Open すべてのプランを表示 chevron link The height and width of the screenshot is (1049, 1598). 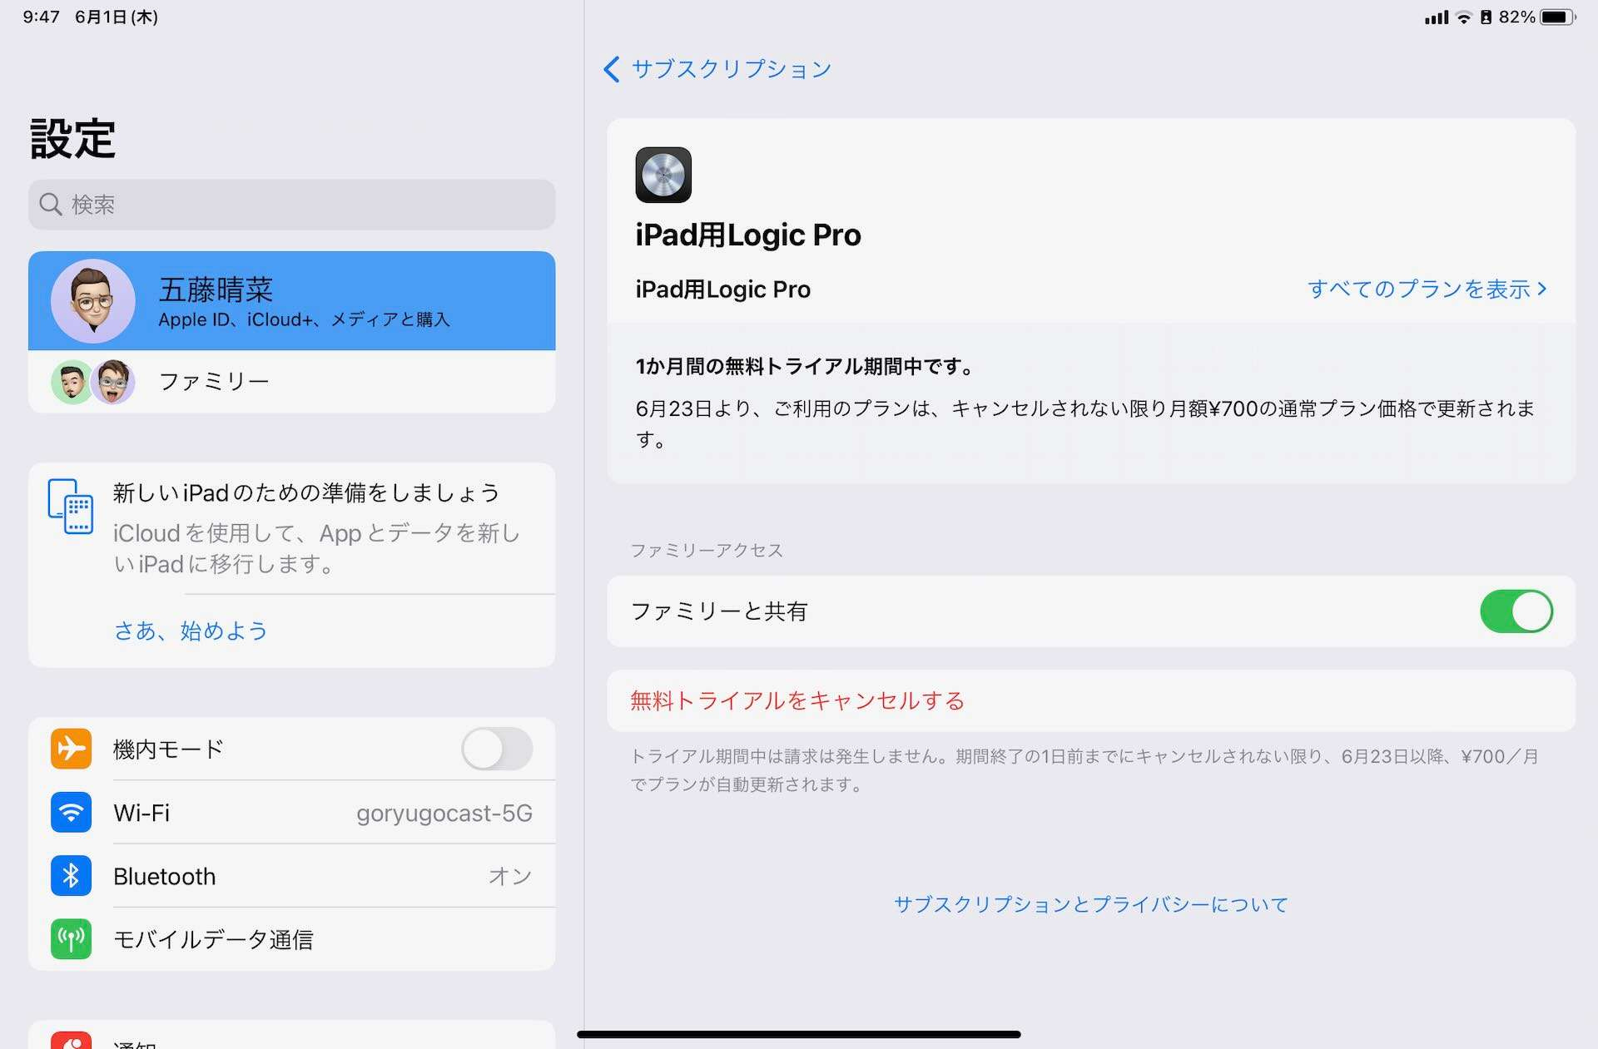1427,289
